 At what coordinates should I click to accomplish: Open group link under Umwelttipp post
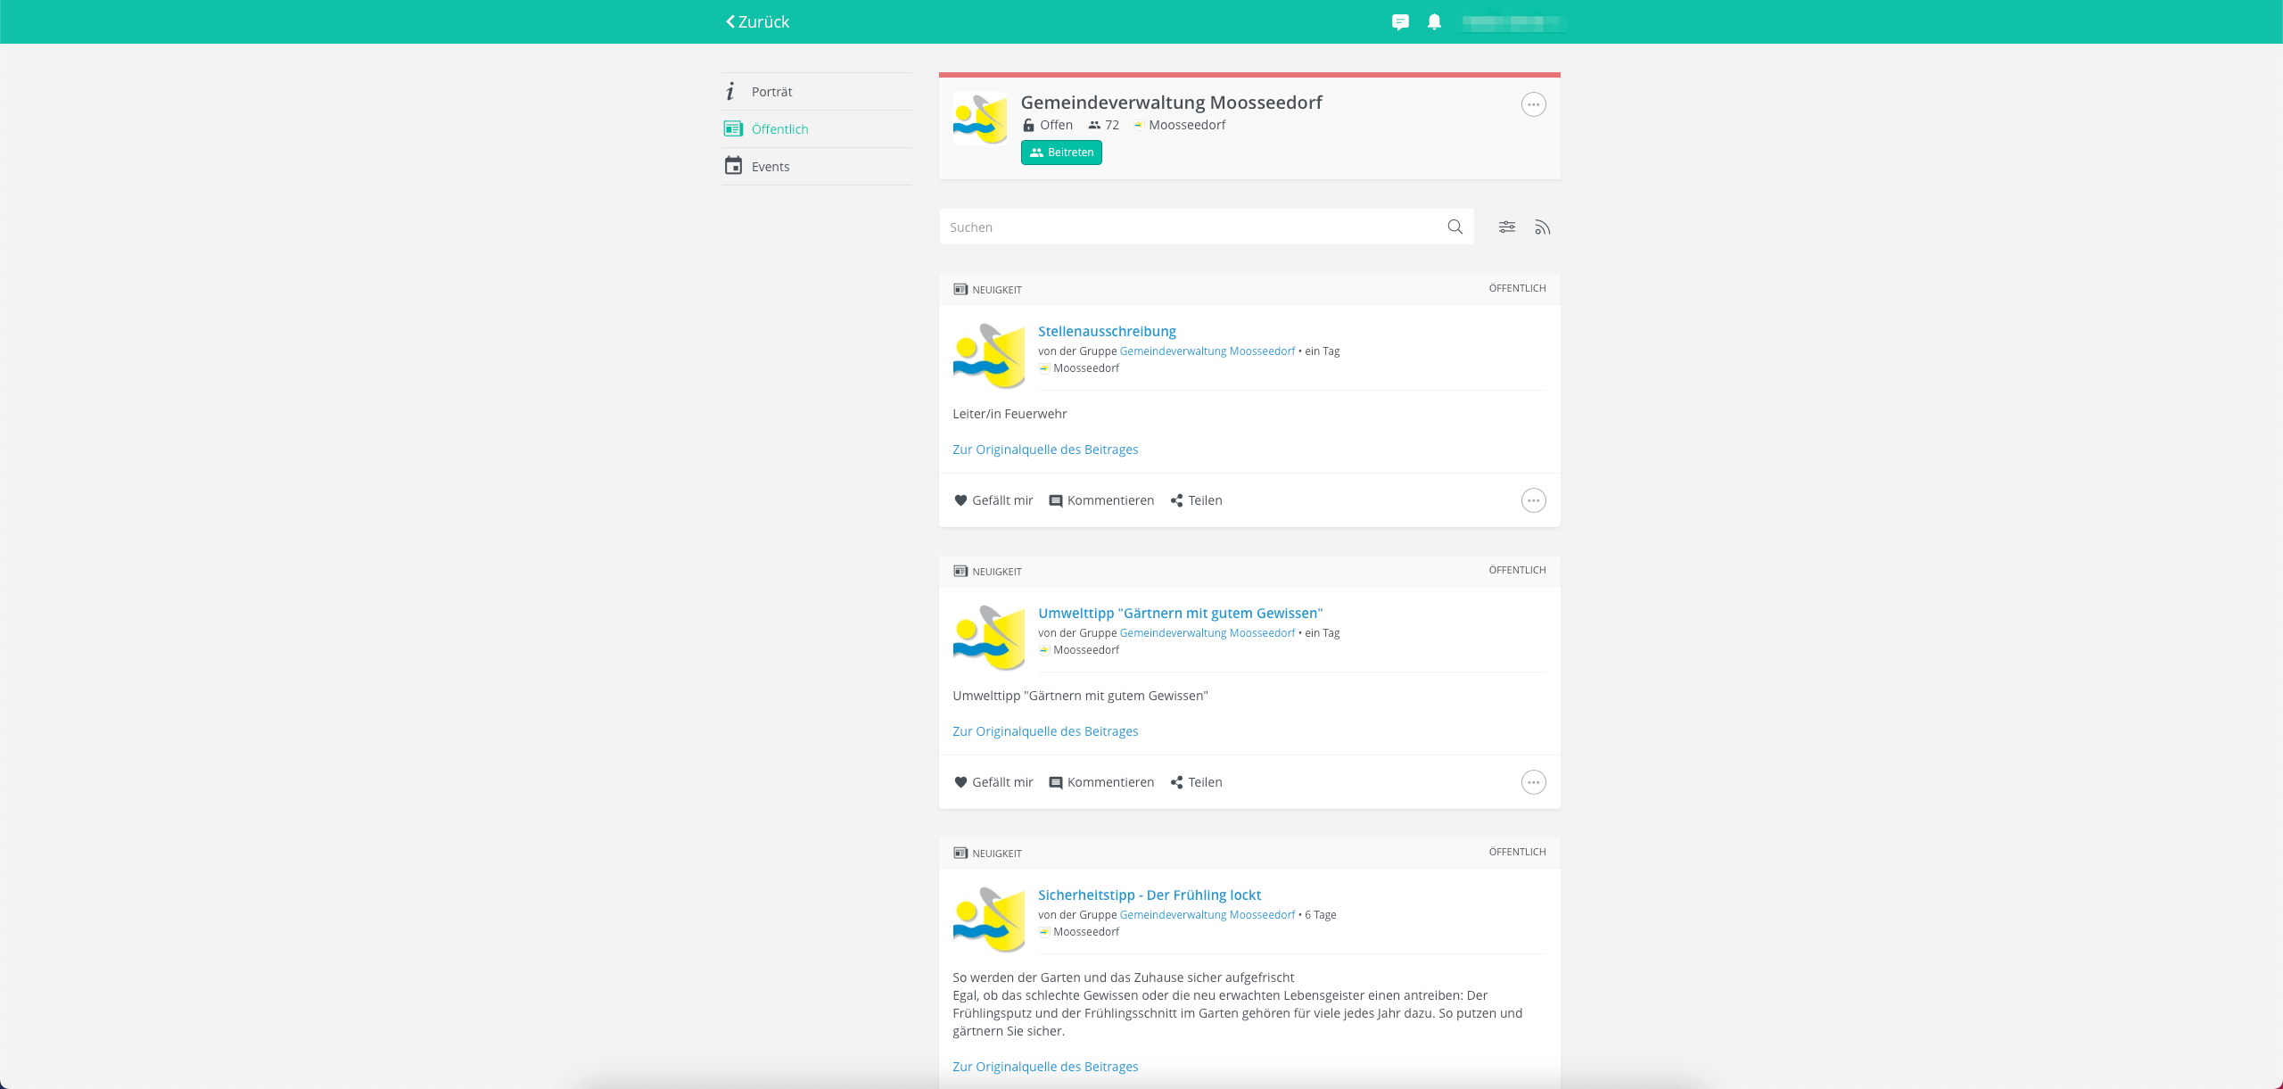pyautogui.click(x=1207, y=633)
